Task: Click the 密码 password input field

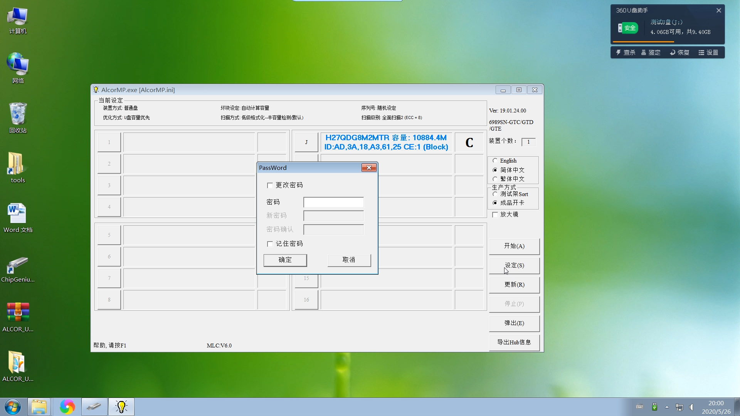Action: 333,202
